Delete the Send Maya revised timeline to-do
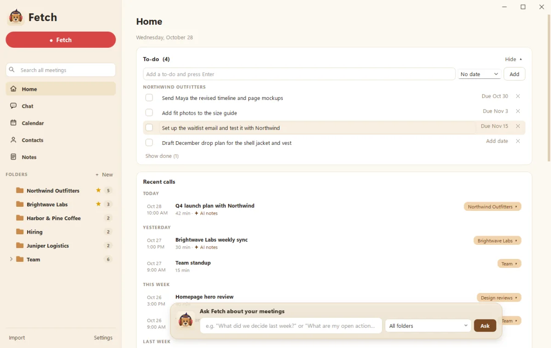Image resolution: width=551 pixels, height=348 pixels. click(518, 96)
